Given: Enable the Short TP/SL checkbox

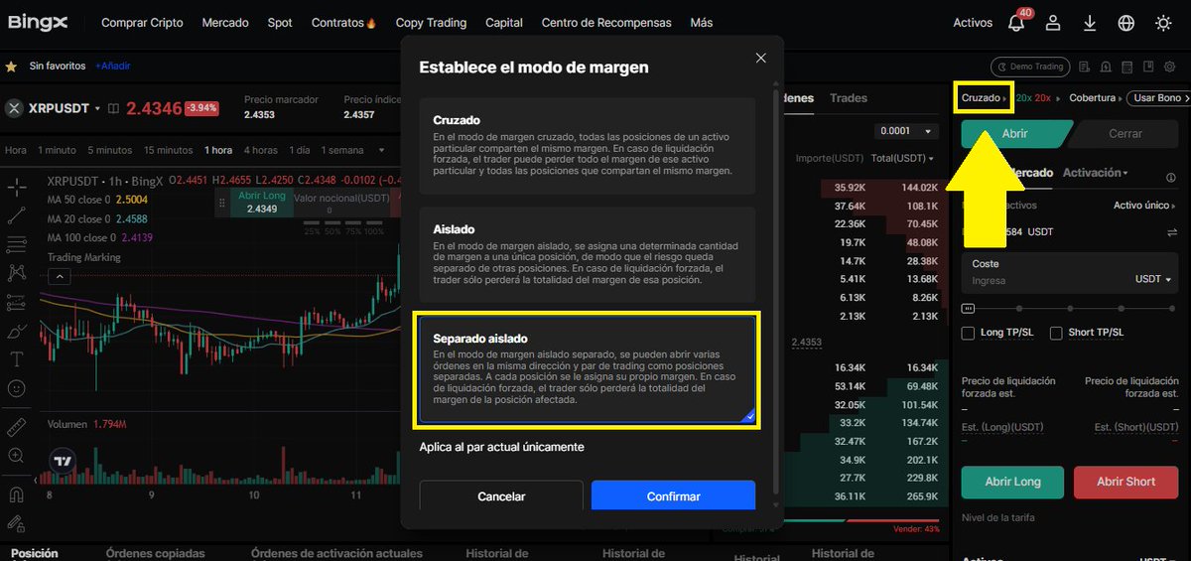Looking at the screenshot, I should click(x=1056, y=333).
